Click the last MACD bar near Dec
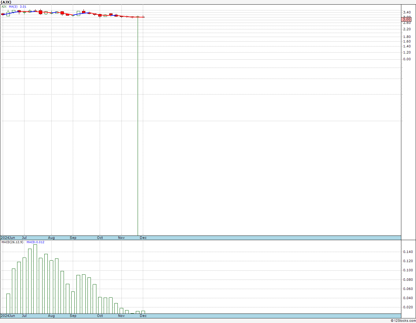Screen dimensions: 416x323 [x=143, y=312]
